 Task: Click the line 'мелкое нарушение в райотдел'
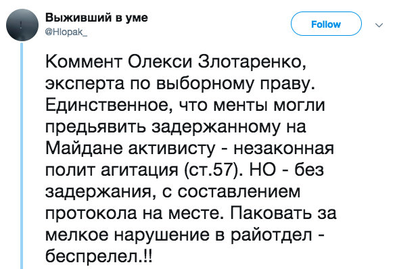pos(179,235)
